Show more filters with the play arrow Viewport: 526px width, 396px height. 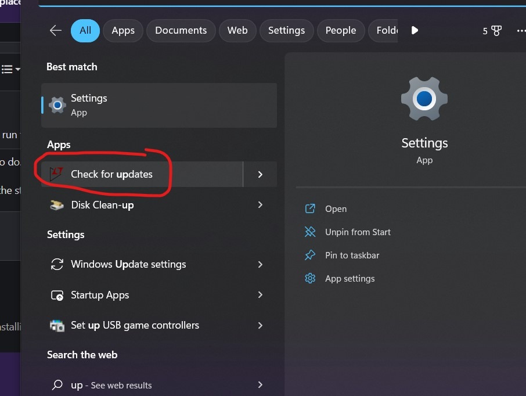click(415, 31)
